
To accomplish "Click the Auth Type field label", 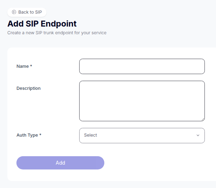I will 27,135.
